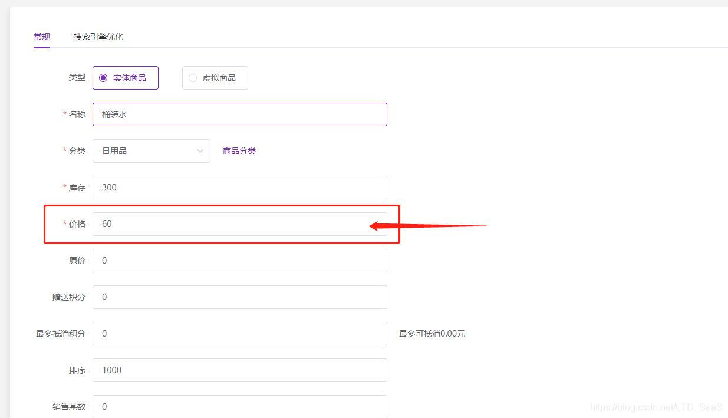Click the CSDN watermark link LTD_SaaS

656,407
